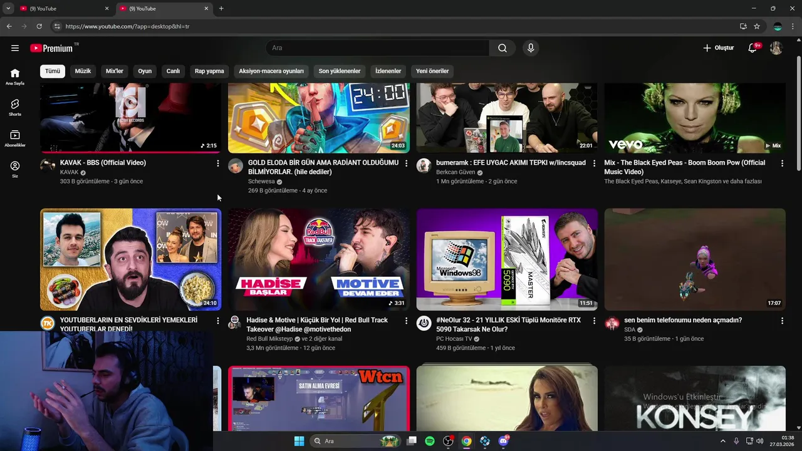Open options for Black Eyed Peas mix
Image resolution: width=802 pixels, height=451 pixels.
[782, 163]
